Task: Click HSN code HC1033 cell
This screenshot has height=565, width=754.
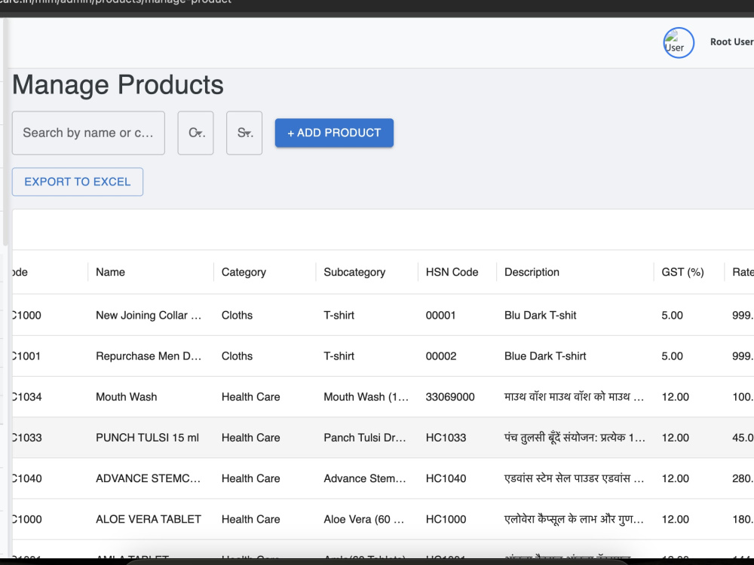Action: coord(446,438)
